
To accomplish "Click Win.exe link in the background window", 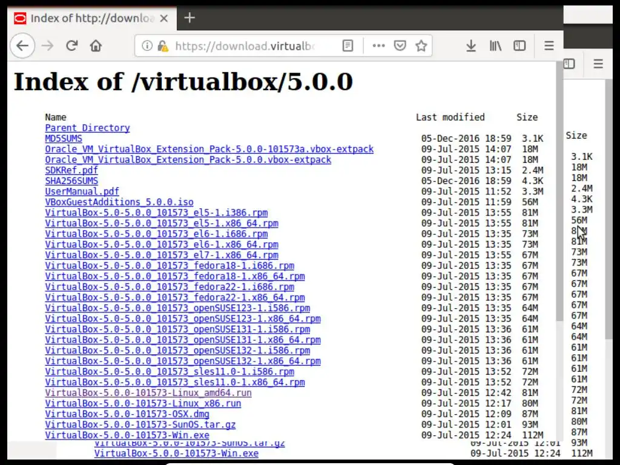I will click(x=176, y=453).
